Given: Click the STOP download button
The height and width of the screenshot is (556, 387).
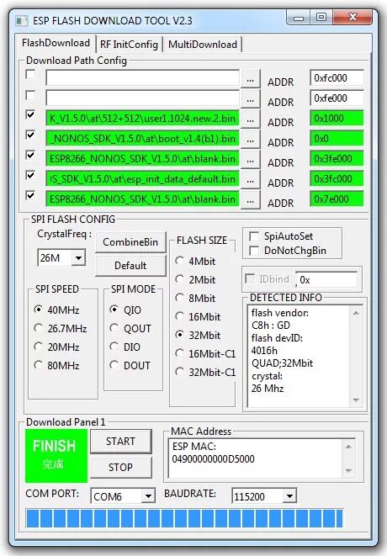Looking at the screenshot, I should [x=121, y=468].
